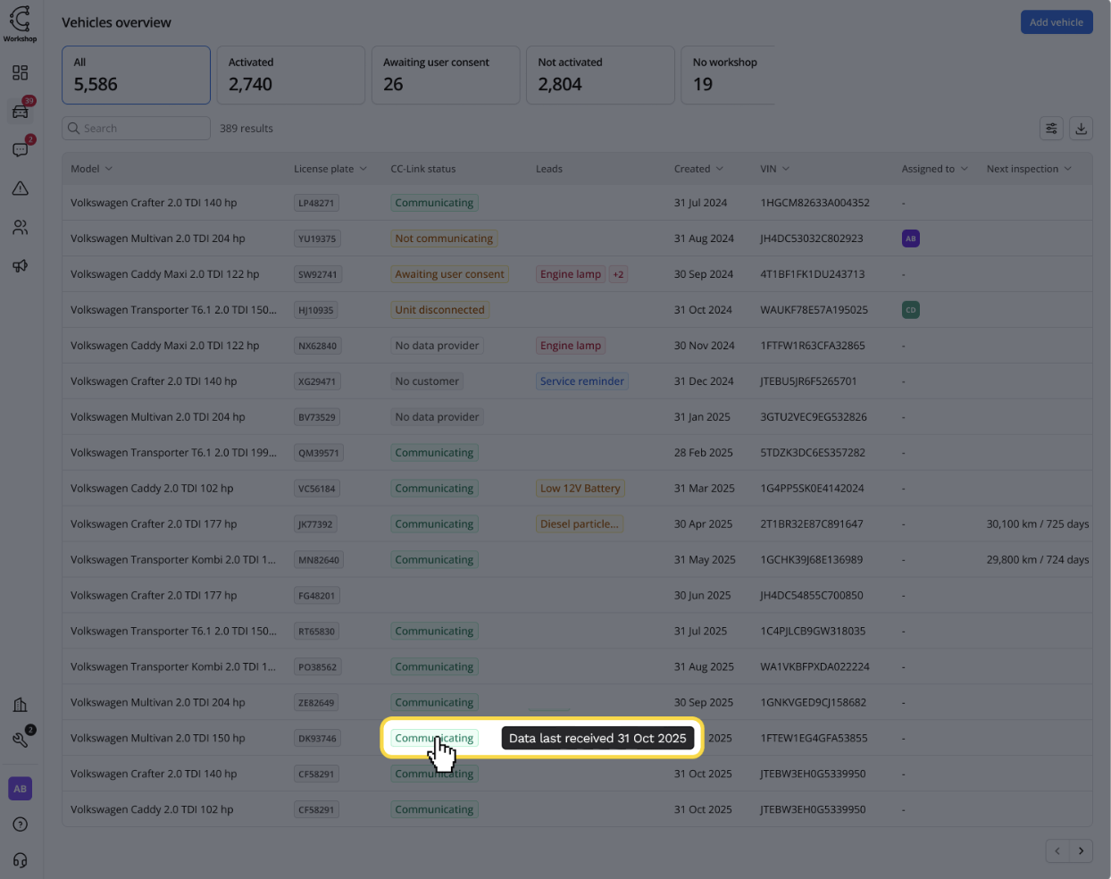The height and width of the screenshot is (879, 1111).
Task: Open the megaphone campaigns icon
Action: click(20, 266)
